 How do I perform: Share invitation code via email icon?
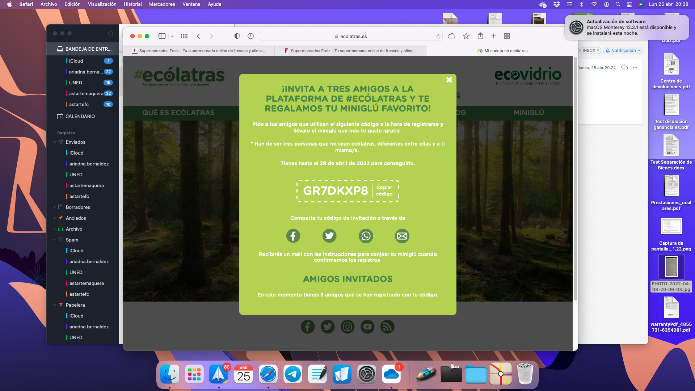tap(402, 236)
